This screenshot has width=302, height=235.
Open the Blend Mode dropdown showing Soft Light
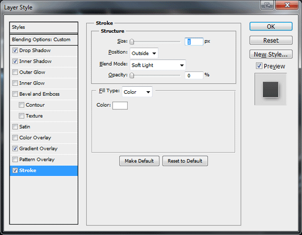158,65
